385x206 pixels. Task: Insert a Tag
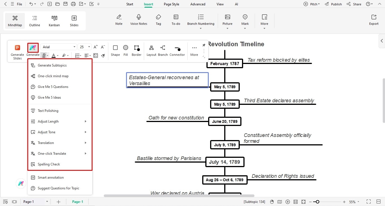click(159, 20)
